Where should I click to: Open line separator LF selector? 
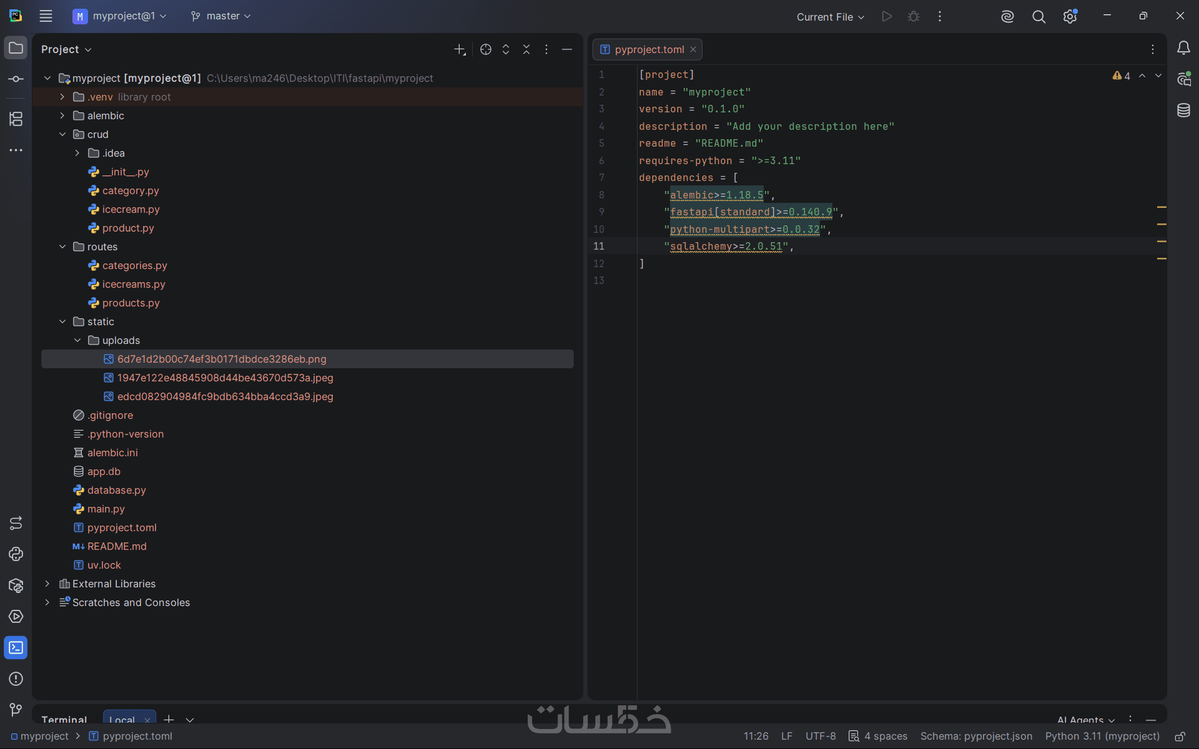787,737
